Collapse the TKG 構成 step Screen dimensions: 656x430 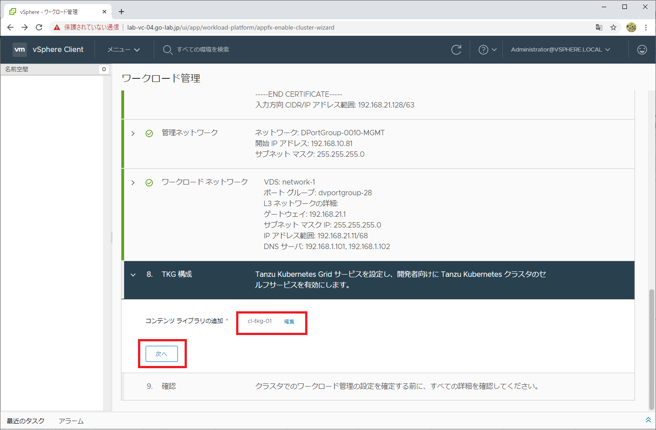click(x=133, y=275)
